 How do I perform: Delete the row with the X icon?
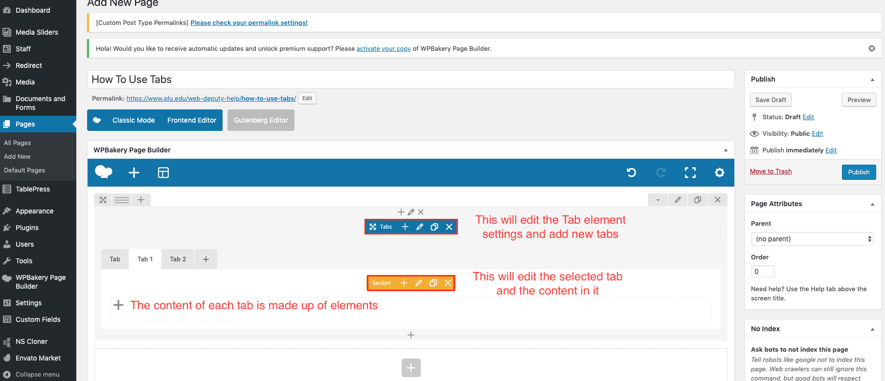tap(718, 200)
